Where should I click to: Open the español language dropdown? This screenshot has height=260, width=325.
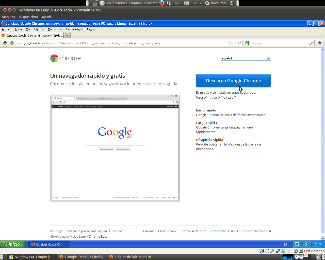tap(246, 58)
